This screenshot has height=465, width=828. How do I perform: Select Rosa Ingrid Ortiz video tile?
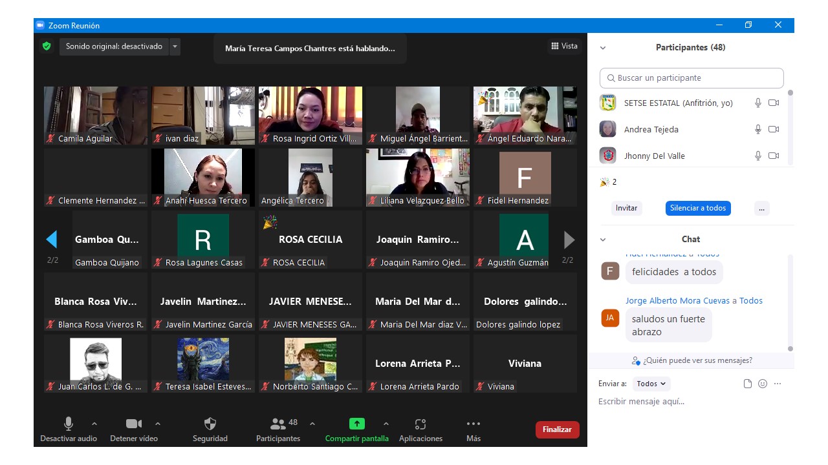(310, 116)
